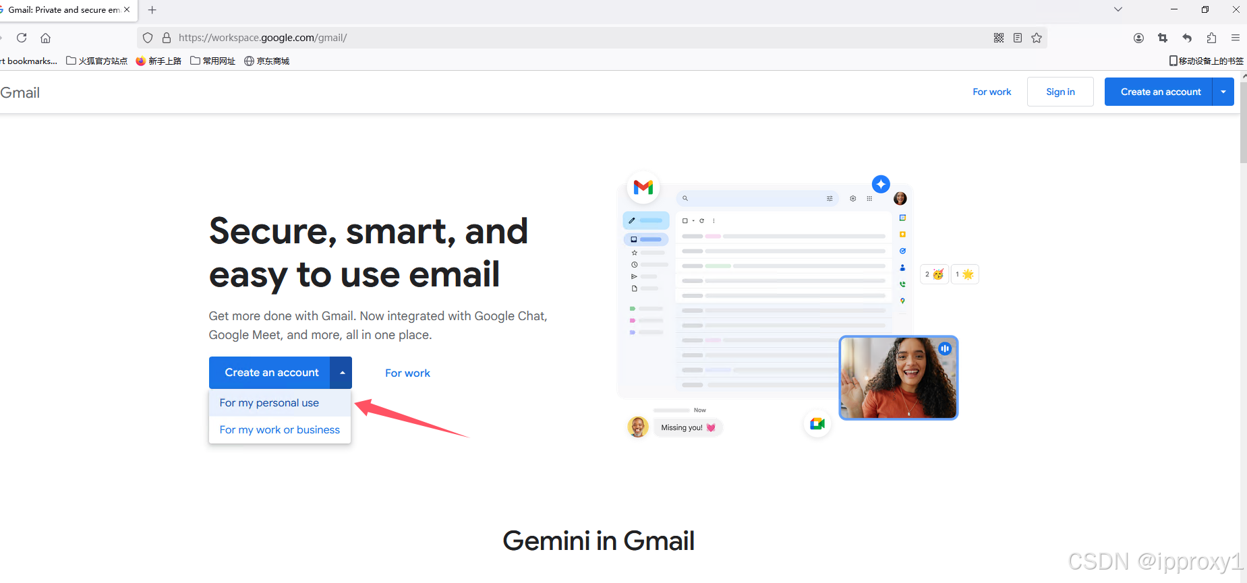
Task: Open the tracking protection shield icon
Action: point(148,38)
